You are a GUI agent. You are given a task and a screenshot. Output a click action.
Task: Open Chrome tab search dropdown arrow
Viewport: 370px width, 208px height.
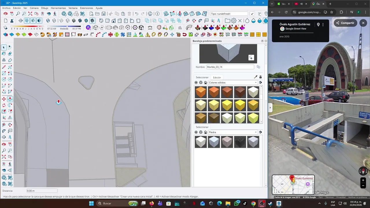tap(272, 4)
